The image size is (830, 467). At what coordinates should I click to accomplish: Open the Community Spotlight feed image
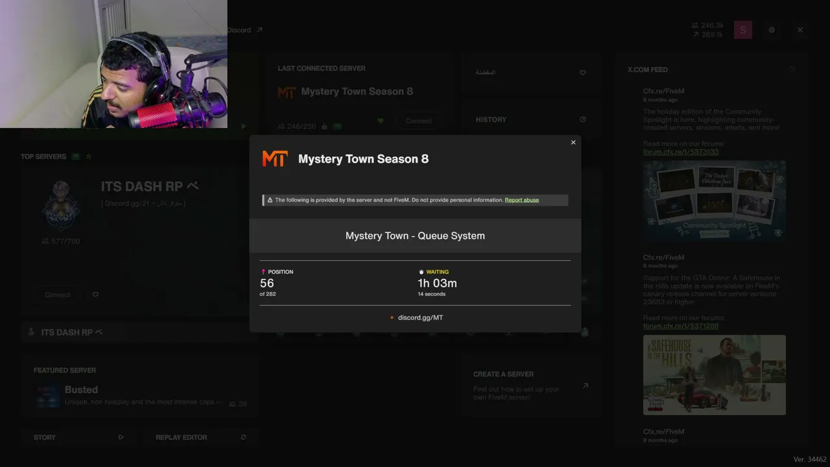pos(715,200)
